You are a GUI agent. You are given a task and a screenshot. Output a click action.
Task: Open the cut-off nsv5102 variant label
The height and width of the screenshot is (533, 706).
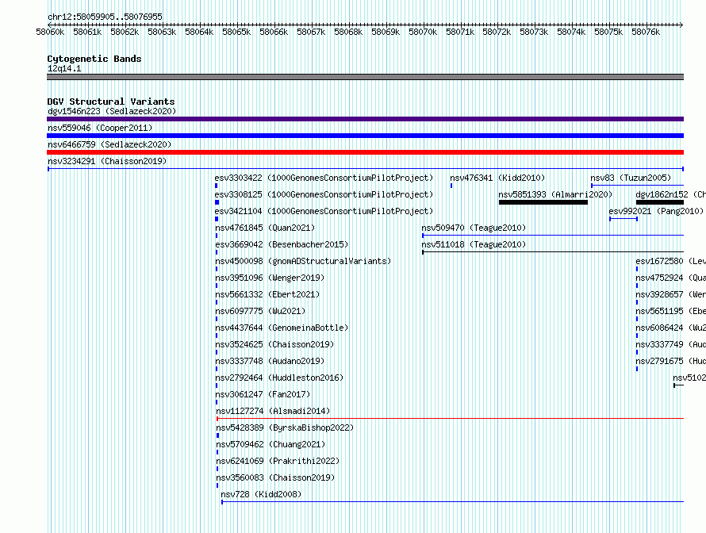coord(689,378)
